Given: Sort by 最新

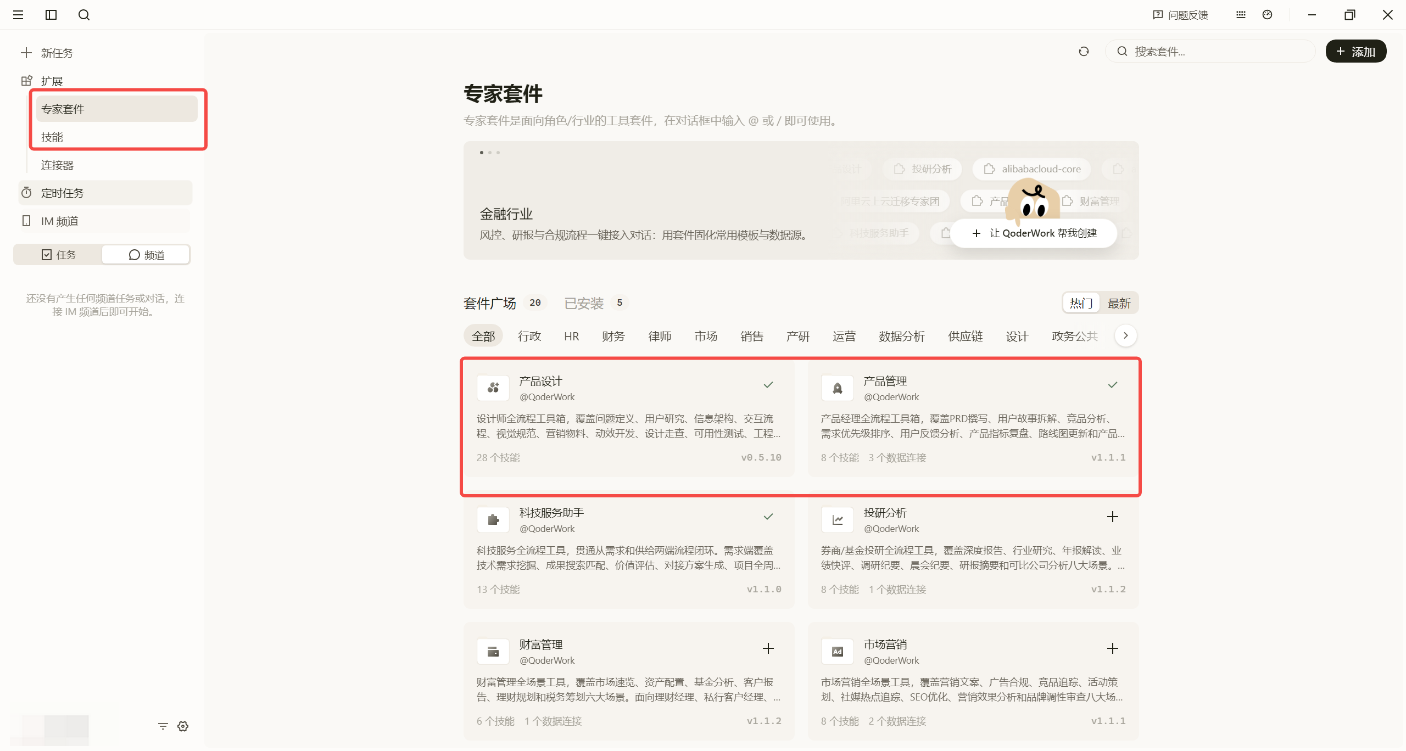Looking at the screenshot, I should [1119, 303].
